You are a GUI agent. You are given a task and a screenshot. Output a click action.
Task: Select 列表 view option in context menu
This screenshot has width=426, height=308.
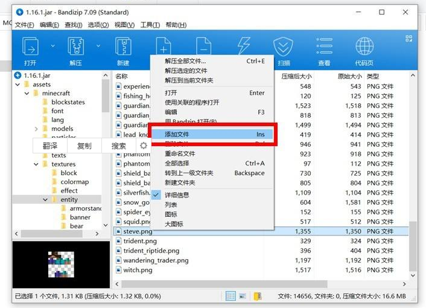[212, 205]
